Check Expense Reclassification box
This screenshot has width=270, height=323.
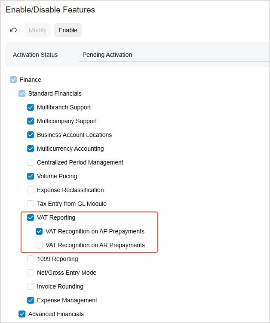[x=31, y=190]
